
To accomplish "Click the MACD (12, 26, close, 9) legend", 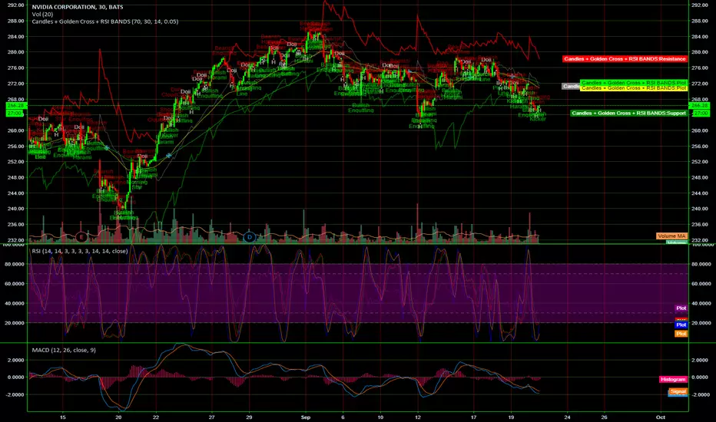I will pyautogui.click(x=64, y=350).
